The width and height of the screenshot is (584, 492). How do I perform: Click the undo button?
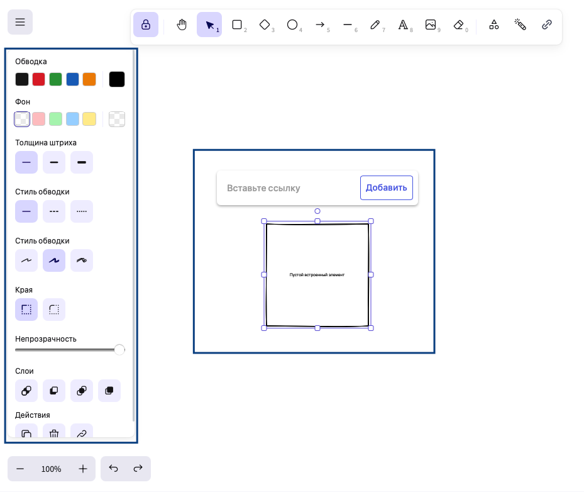pos(113,469)
